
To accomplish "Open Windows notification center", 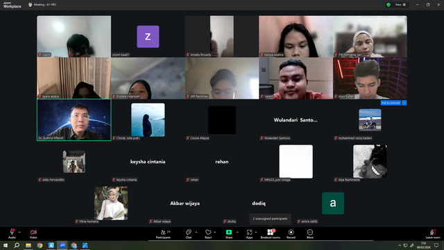I will pyautogui.click(x=436, y=245).
